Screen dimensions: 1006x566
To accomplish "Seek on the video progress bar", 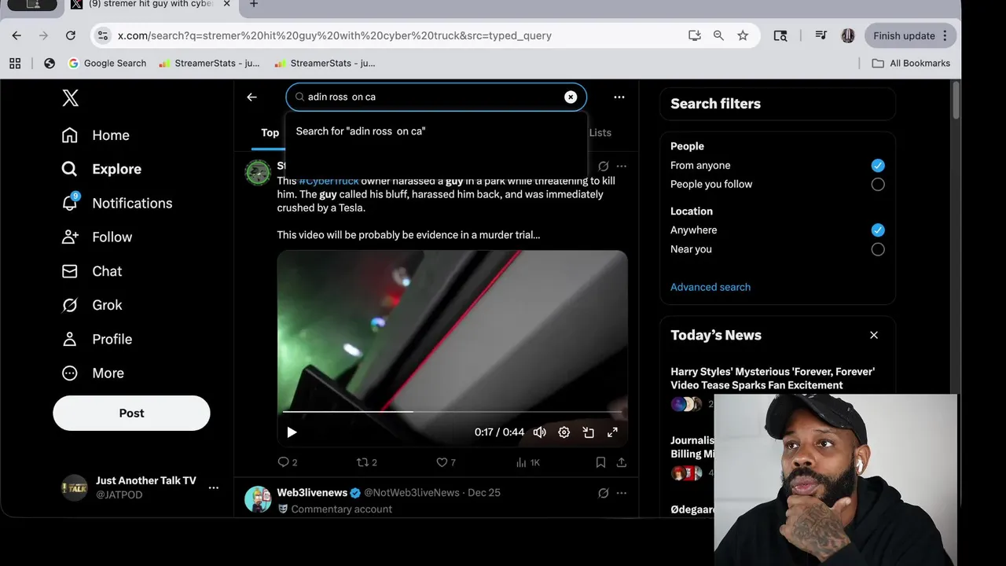I will (x=452, y=411).
